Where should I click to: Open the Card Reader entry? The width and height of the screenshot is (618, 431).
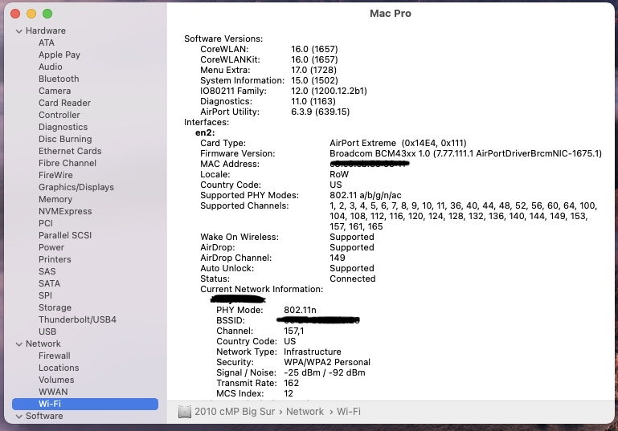tap(64, 103)
